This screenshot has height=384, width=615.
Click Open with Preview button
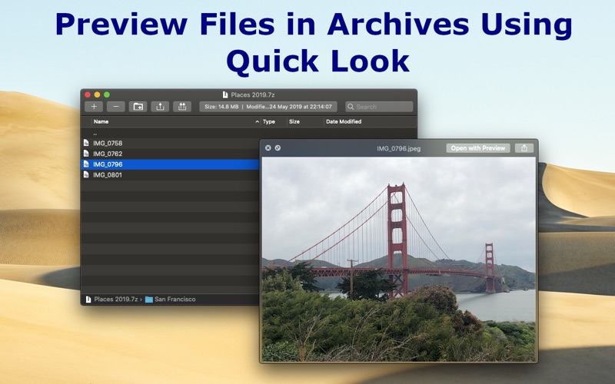coord(477,148)
